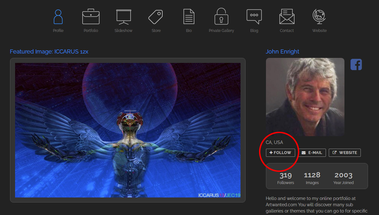Image resolution: width=379 pixels, height=215 pixels.
Task: Click the Profile person icon
Action: tap(58, 17)
